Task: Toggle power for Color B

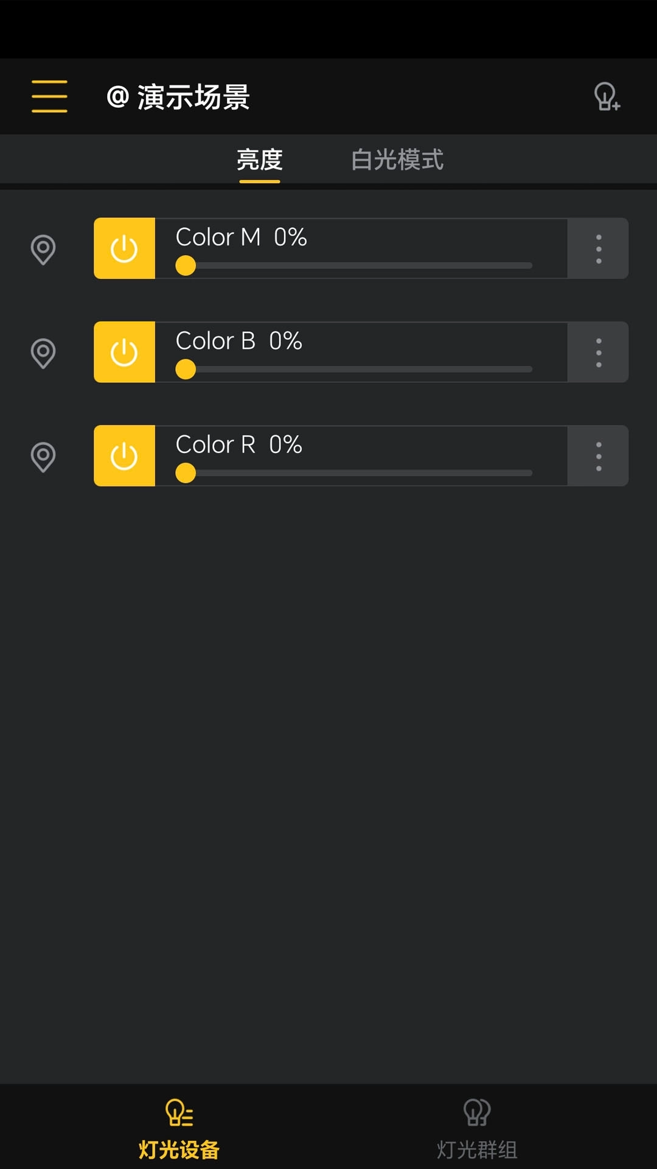Action: pyautogui.click(x=124, y=352)
